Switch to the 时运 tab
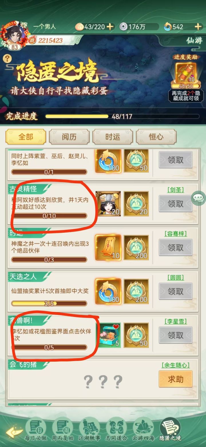Viewport: 206px width, 447px height. [112, 137]
